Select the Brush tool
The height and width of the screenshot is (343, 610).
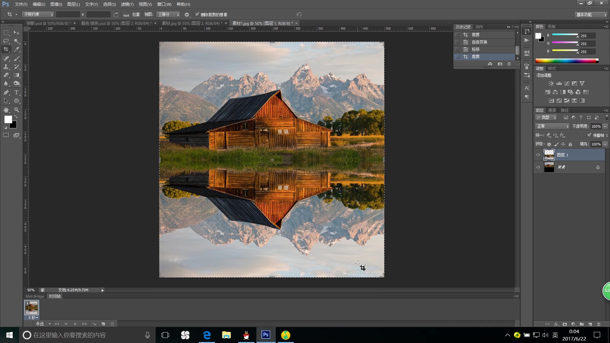(16, 58)
